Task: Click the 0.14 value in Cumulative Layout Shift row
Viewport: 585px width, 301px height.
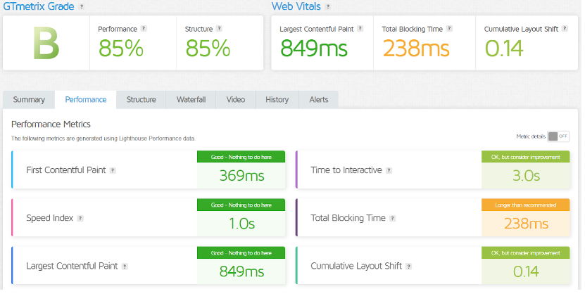Action: (526, 271)
